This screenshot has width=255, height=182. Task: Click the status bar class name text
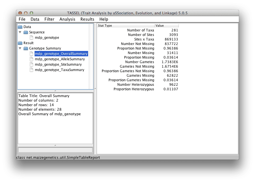(58, 158)
